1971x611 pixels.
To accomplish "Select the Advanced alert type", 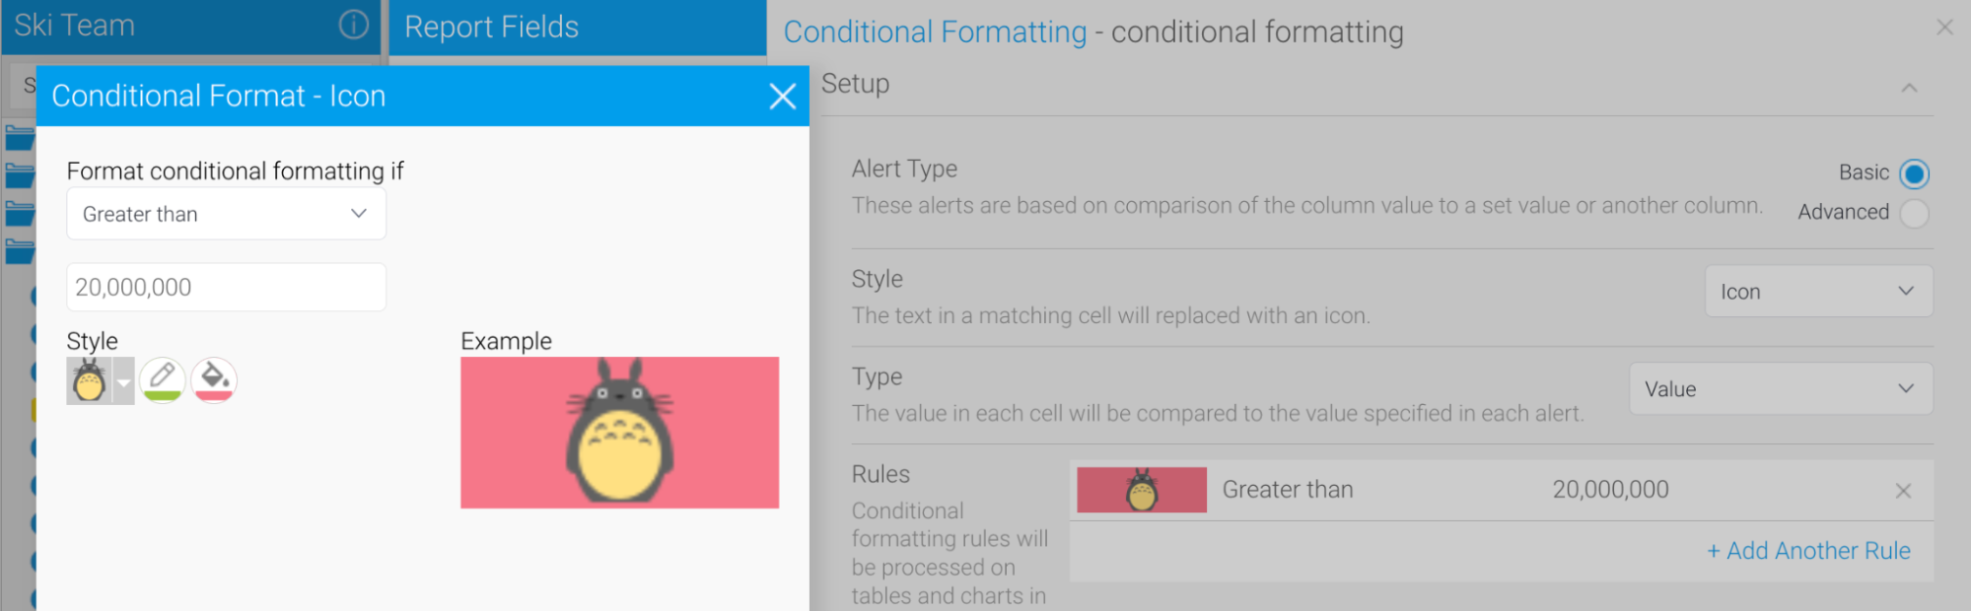I will pyautogui.click(x=1914, y=213).
